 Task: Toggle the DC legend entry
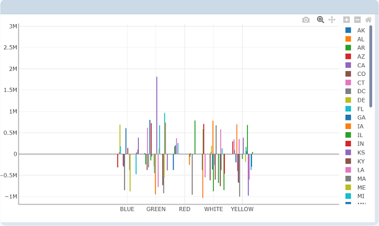[355, 91]
